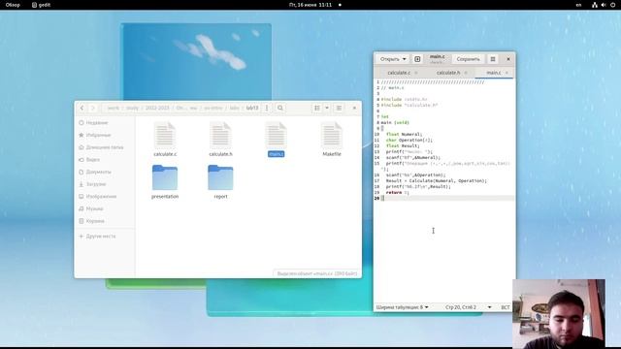Open clock and calendar in top bar
The height and width of the screenshot is (349, 621).
[310, 5]
